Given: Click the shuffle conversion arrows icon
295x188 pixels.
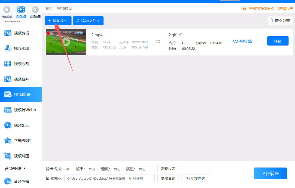Looking at the screenshot, I should tap(158, 41).
